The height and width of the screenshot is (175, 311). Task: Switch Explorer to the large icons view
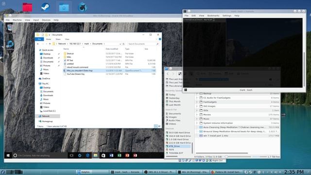[159, 126]
